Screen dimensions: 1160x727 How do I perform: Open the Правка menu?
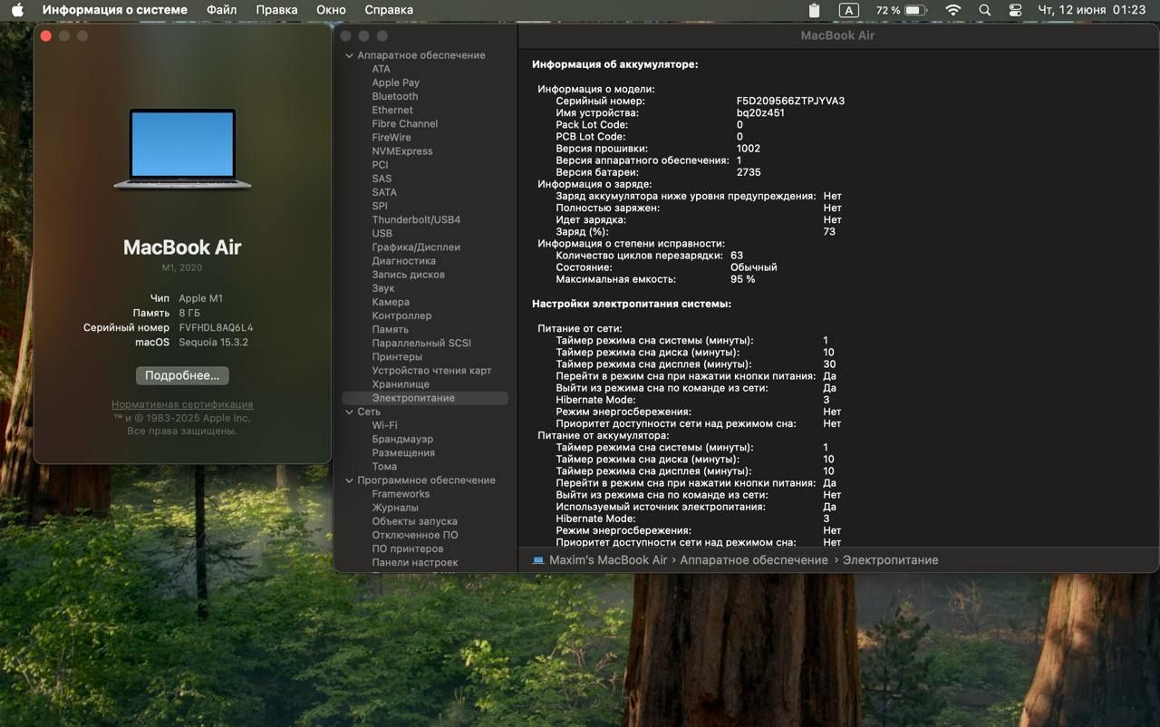point(276,10)
